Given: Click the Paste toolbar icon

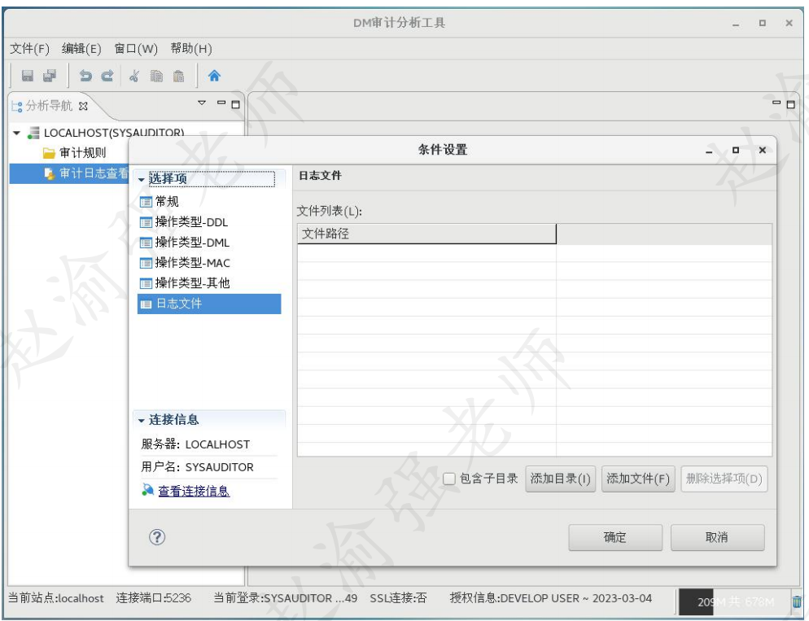Looking at the screenshot, I should (x=178, y=76).
